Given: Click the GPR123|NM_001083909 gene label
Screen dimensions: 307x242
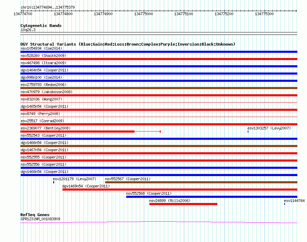Looking at the screenshot, I should click(40, 219).
